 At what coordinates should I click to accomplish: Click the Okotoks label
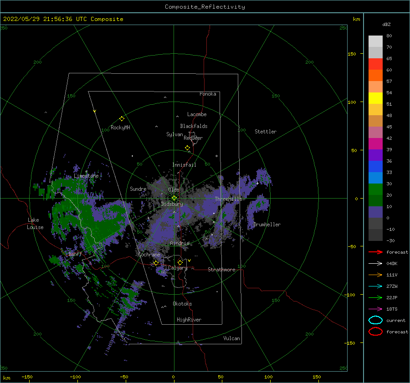point(182,304)
